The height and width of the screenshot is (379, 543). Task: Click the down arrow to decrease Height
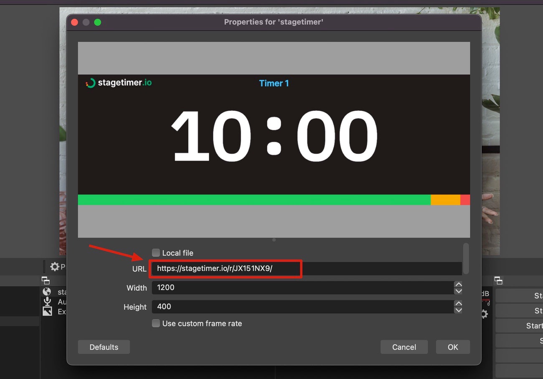tap(458, 310)
